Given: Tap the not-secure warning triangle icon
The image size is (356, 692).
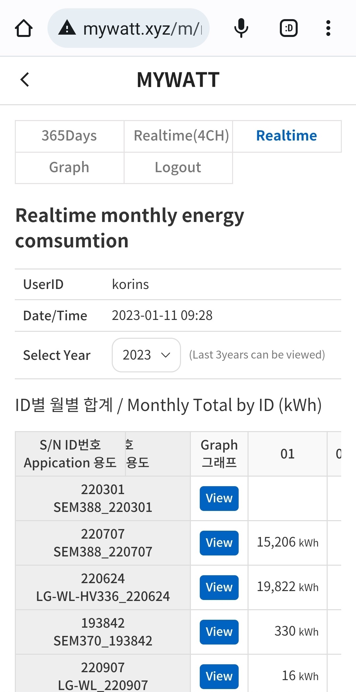Looking at the screenshot, I should coord(67,28).
